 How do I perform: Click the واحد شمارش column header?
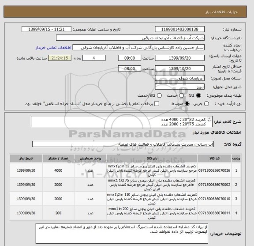90,158
